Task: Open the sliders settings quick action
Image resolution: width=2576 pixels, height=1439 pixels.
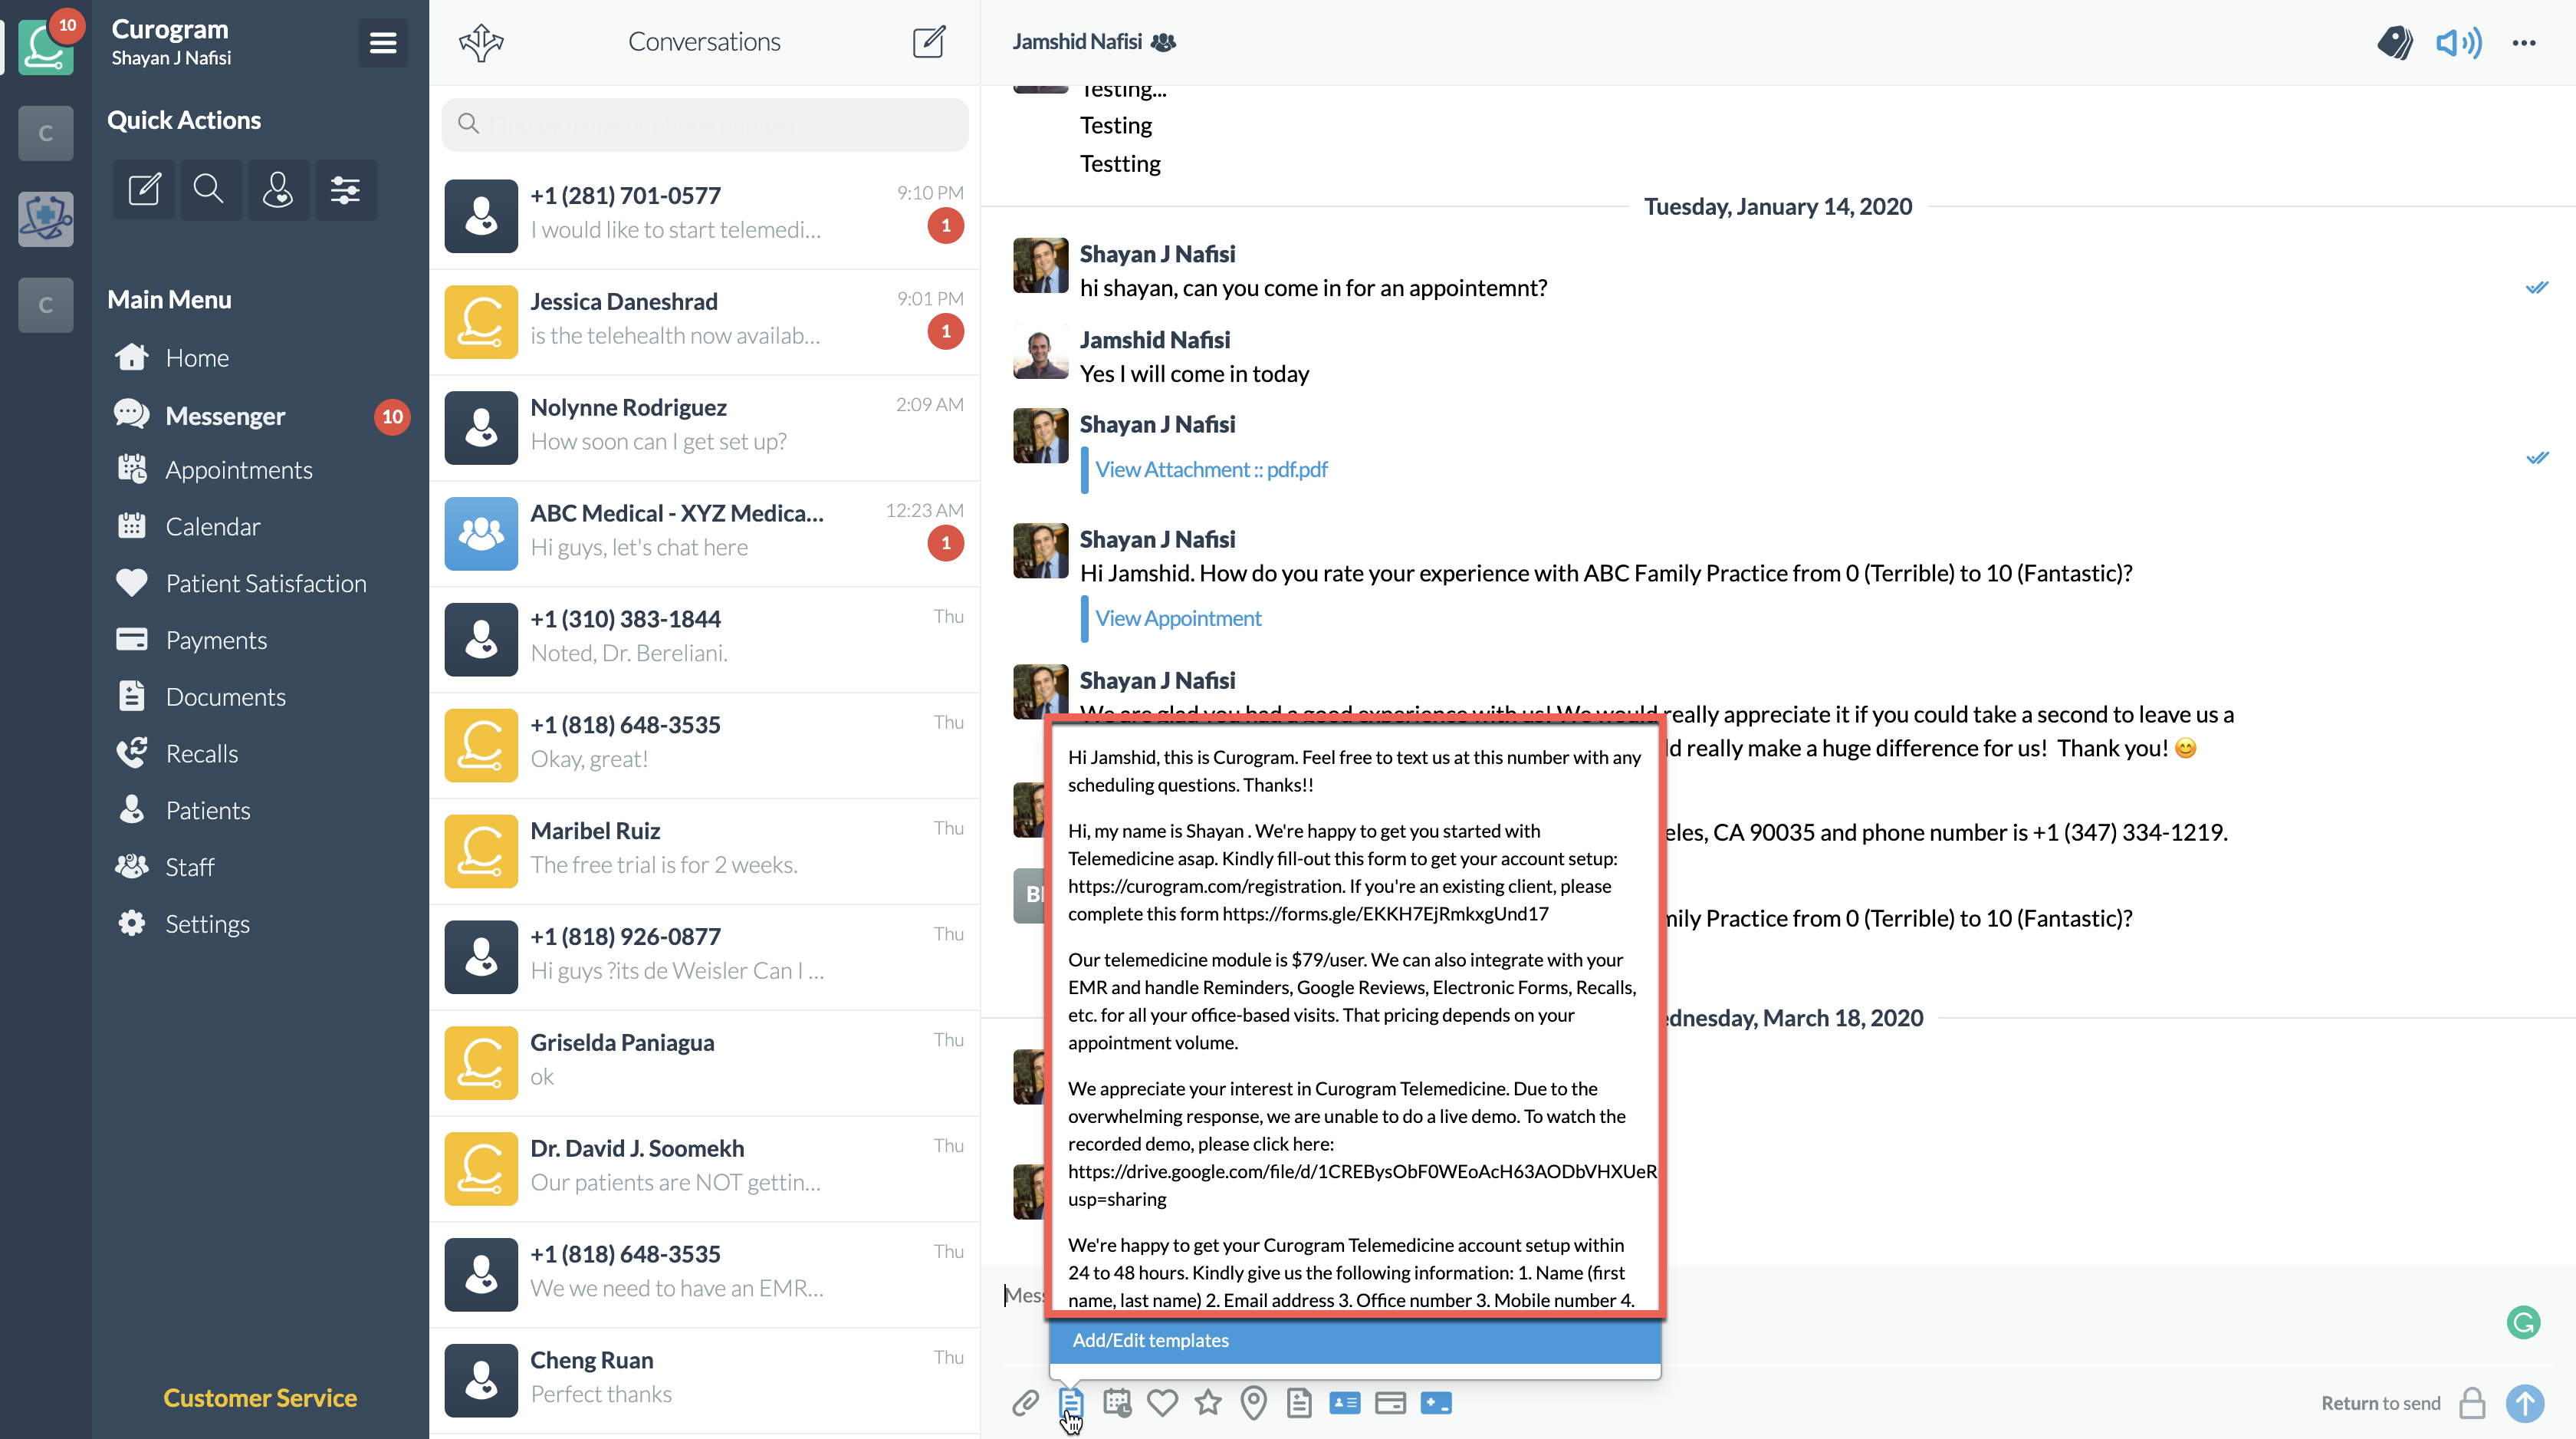Action: tap(346, 189)
